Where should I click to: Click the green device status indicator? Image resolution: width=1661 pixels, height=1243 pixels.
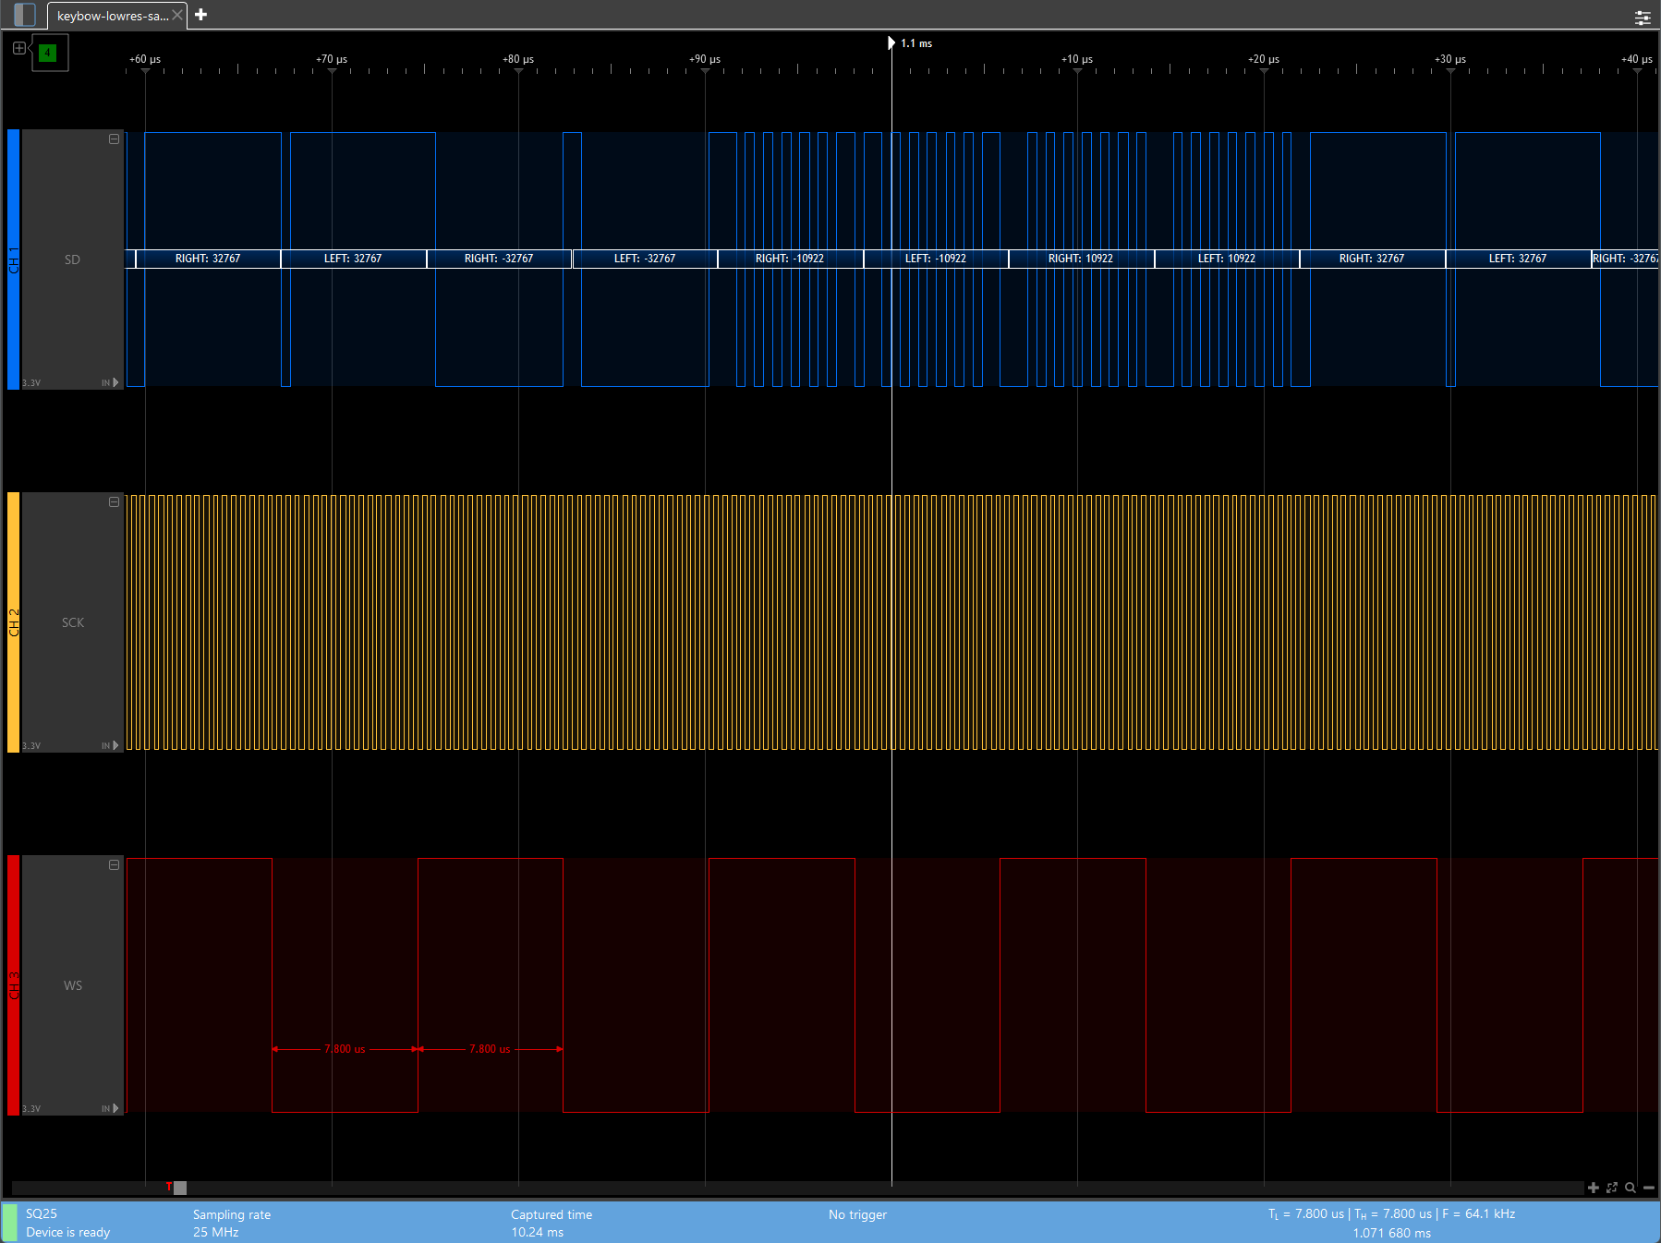[9, 1223]
